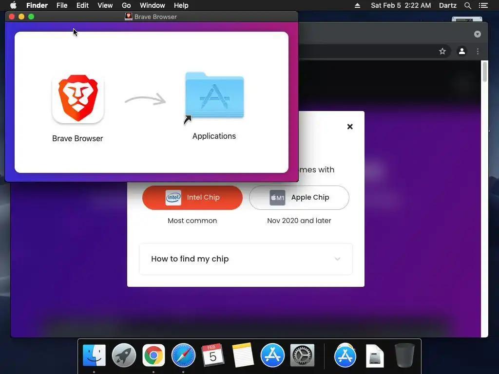
Task: Choose the Apple Chip download option
Action: click(x=299, y=198)
